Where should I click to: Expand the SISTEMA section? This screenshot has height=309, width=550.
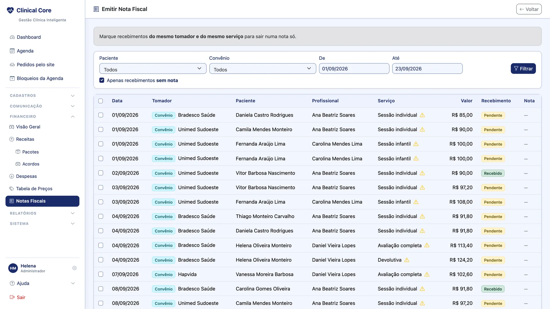point(42,224)
